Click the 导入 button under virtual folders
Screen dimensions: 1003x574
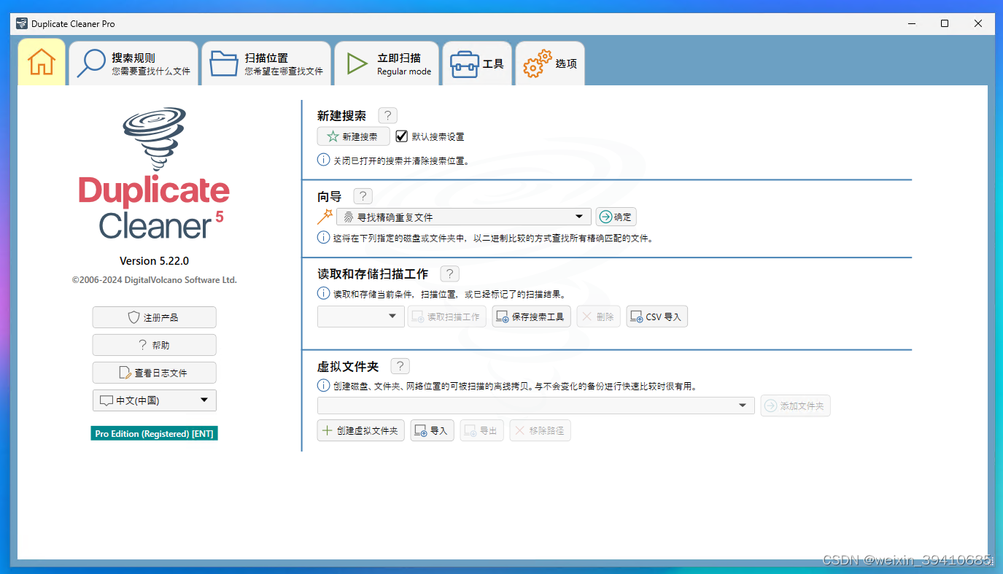pos(432,430)
